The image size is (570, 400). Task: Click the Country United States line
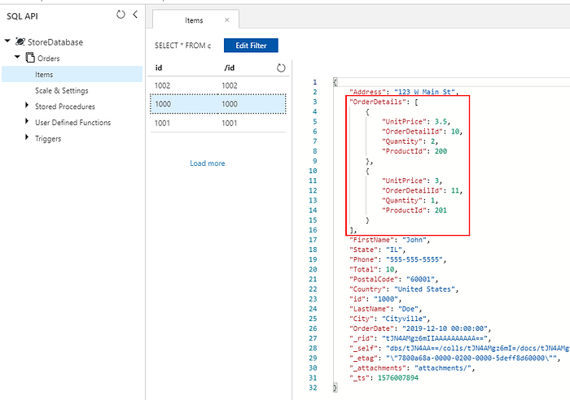pos(404,289)
